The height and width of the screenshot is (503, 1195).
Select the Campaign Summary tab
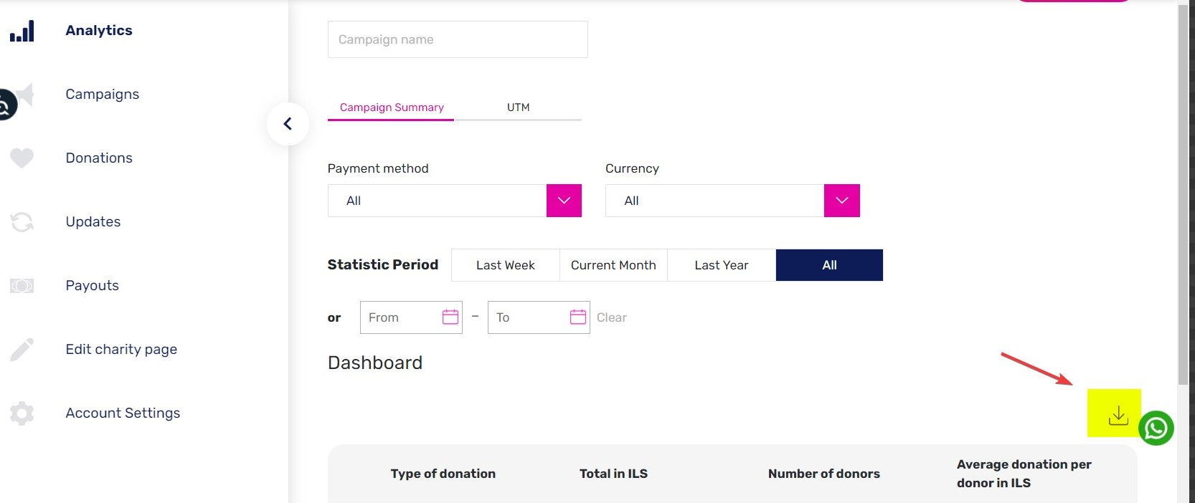pos(392,107)
